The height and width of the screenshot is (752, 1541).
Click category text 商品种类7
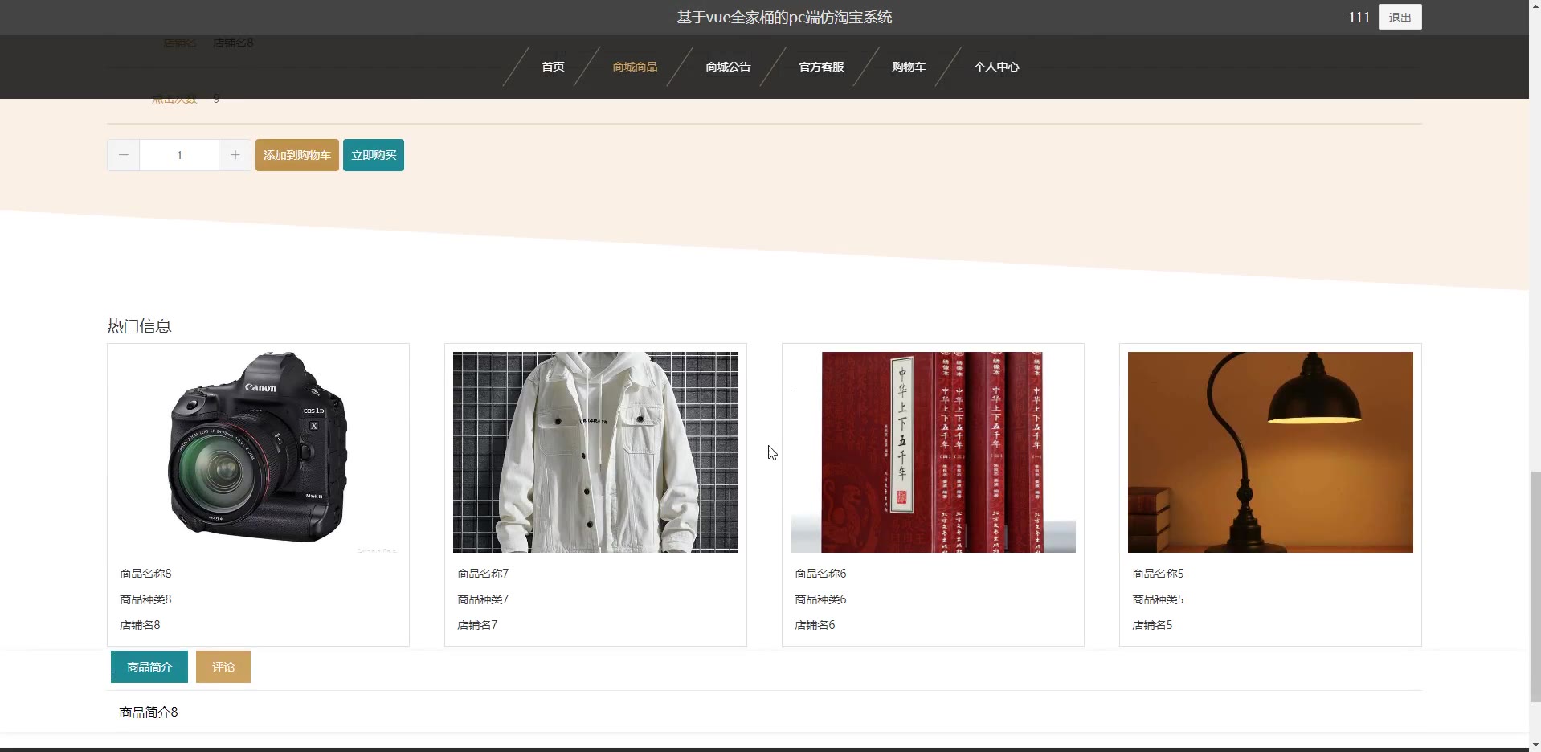483,599
